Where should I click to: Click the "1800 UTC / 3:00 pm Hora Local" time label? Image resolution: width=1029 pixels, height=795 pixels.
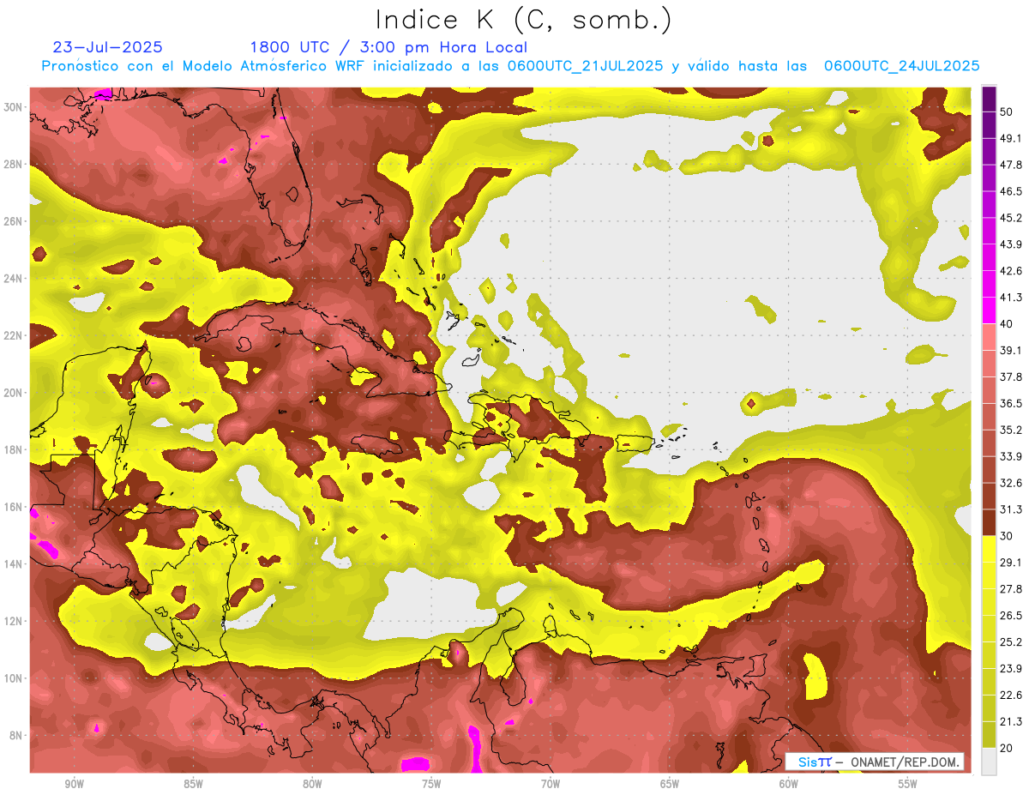pos(388,47)
